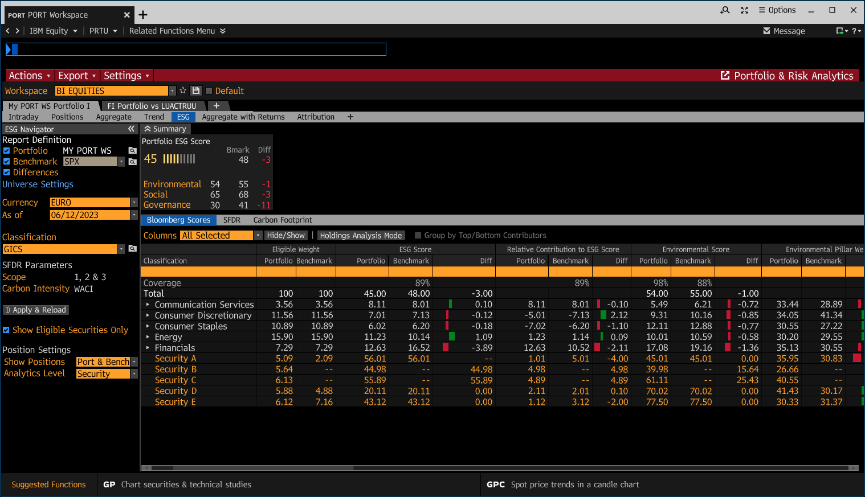Uncheck the Benchmark checkbox
This screenshot has height=497, width=865.
click(x=6, y=162)
